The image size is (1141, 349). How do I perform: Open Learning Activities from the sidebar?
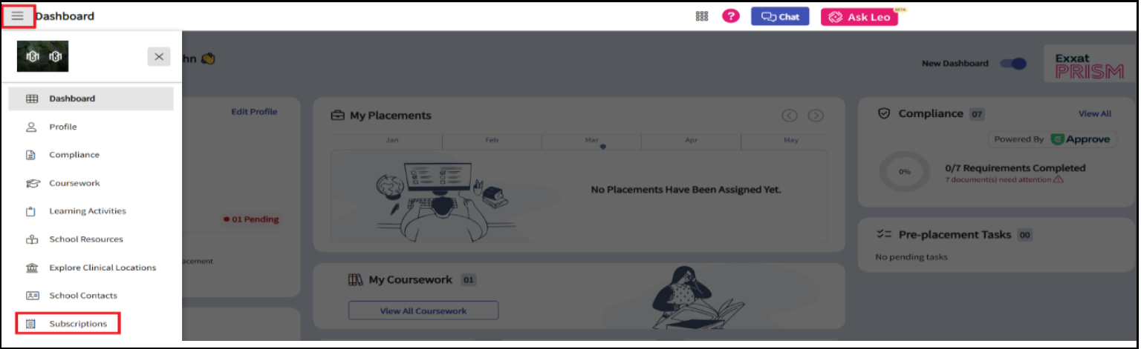88,211
